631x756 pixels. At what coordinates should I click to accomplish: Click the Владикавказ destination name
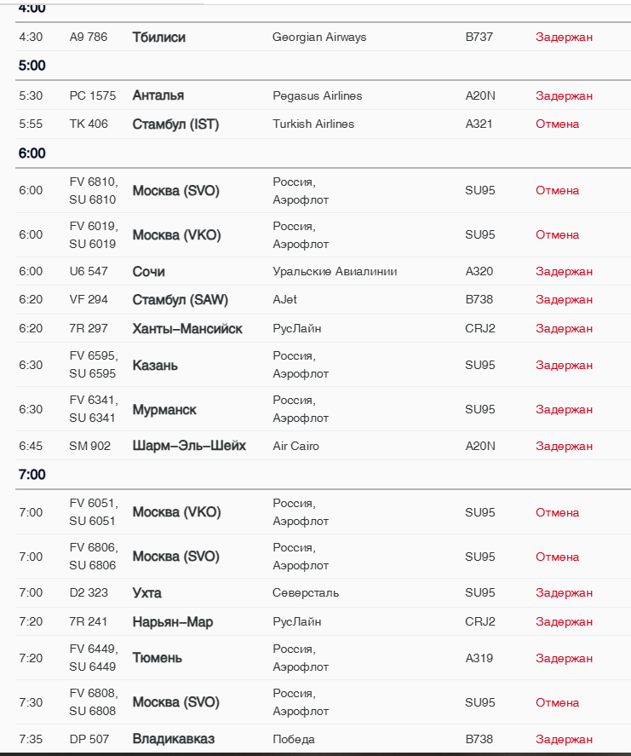pyautogui.click(x=173, y=739)
